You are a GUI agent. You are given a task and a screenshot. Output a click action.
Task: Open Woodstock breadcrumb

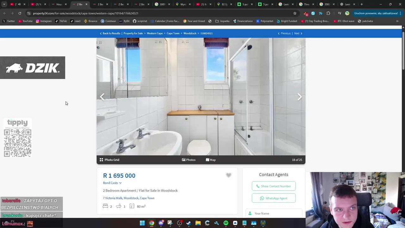[x=190, y=33]
